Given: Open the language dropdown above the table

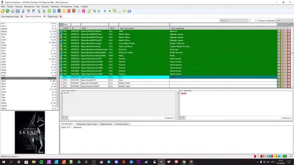Looking at the screenshot, I should 233,20.
